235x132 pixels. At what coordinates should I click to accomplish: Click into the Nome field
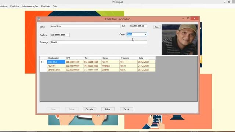point(86,26)
